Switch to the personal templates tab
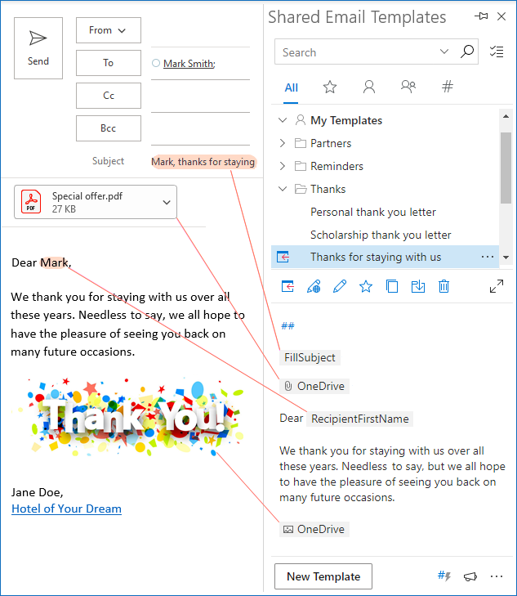Viewport: 517px width, 596px height. 369,87
